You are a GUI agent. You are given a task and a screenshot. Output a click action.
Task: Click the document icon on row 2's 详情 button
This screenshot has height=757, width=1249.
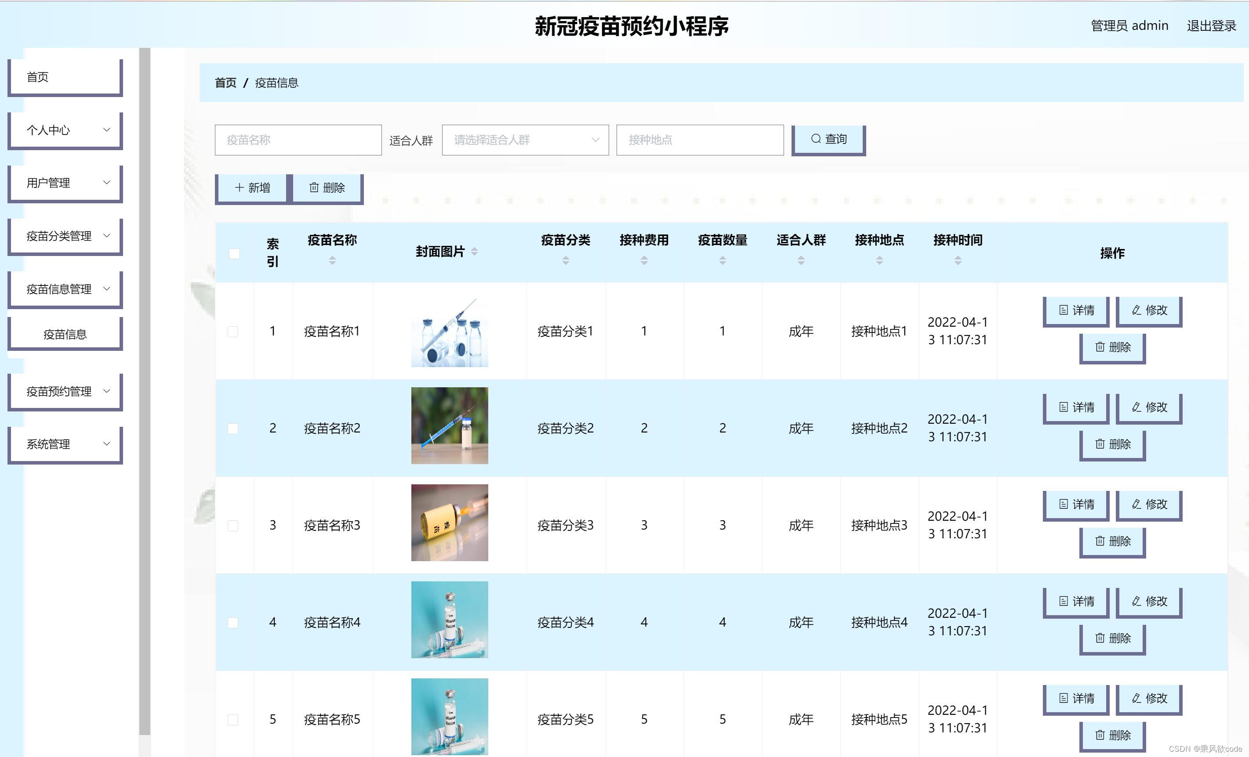[1064, 407]
